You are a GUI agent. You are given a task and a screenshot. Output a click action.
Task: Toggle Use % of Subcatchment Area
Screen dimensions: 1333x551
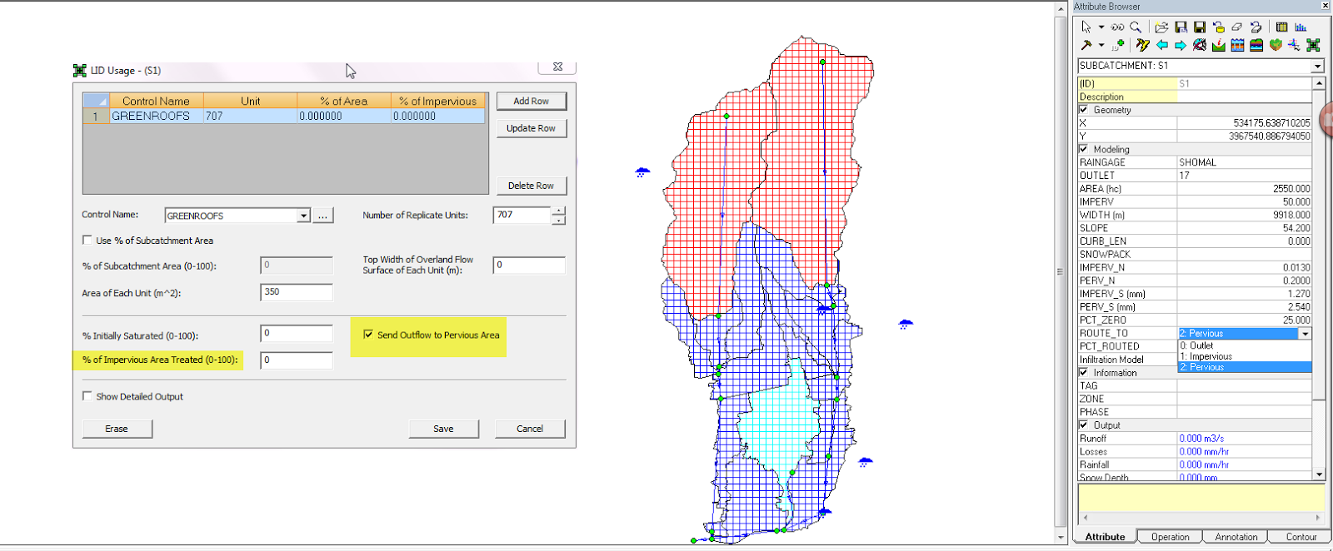tap(87, 240)
